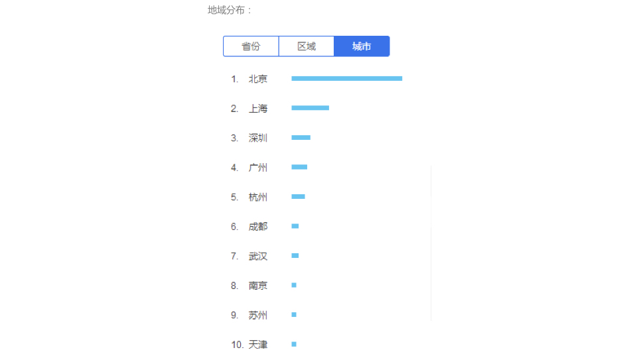
Task: Click the 北京 distribution bar
Action: click(x=346, y=78)
